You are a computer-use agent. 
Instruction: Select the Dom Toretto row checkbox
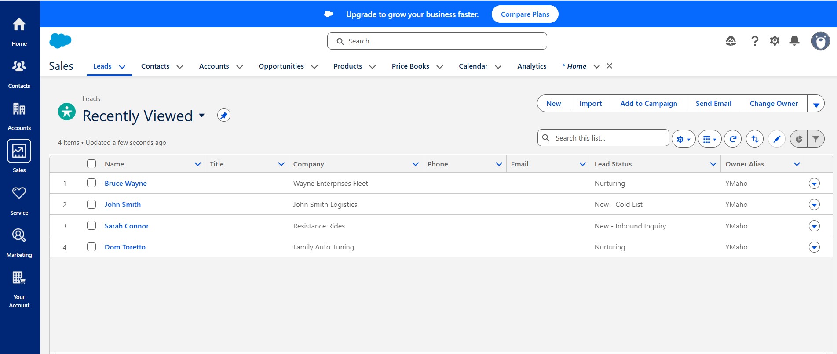pyautogui.click(x=91, y=247)
